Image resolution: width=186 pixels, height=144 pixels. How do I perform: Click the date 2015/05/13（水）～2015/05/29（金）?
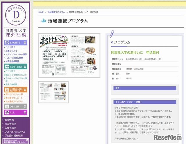coord(144,59)
